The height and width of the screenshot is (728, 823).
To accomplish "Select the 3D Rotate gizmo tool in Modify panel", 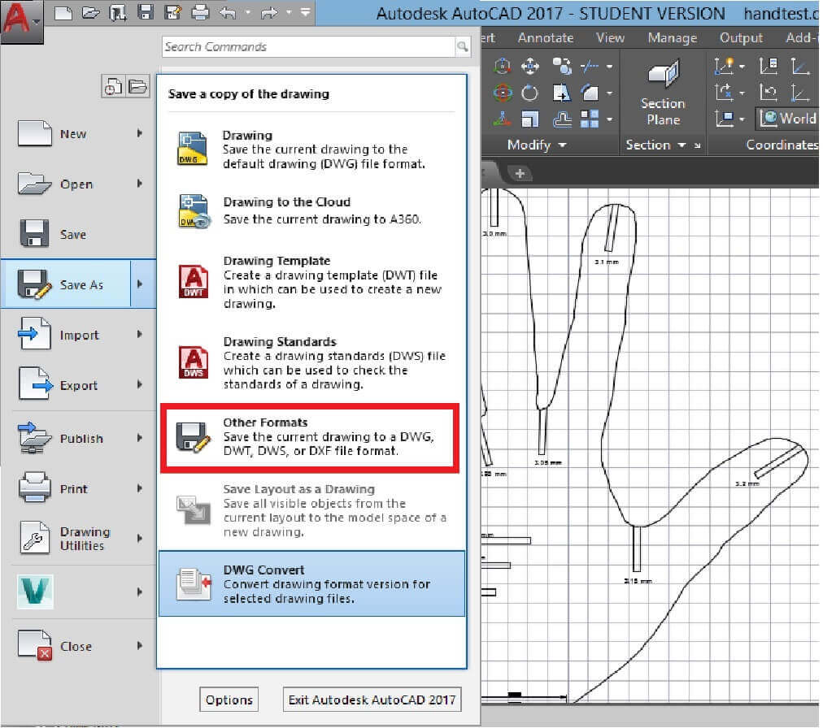I will [503, 93].
